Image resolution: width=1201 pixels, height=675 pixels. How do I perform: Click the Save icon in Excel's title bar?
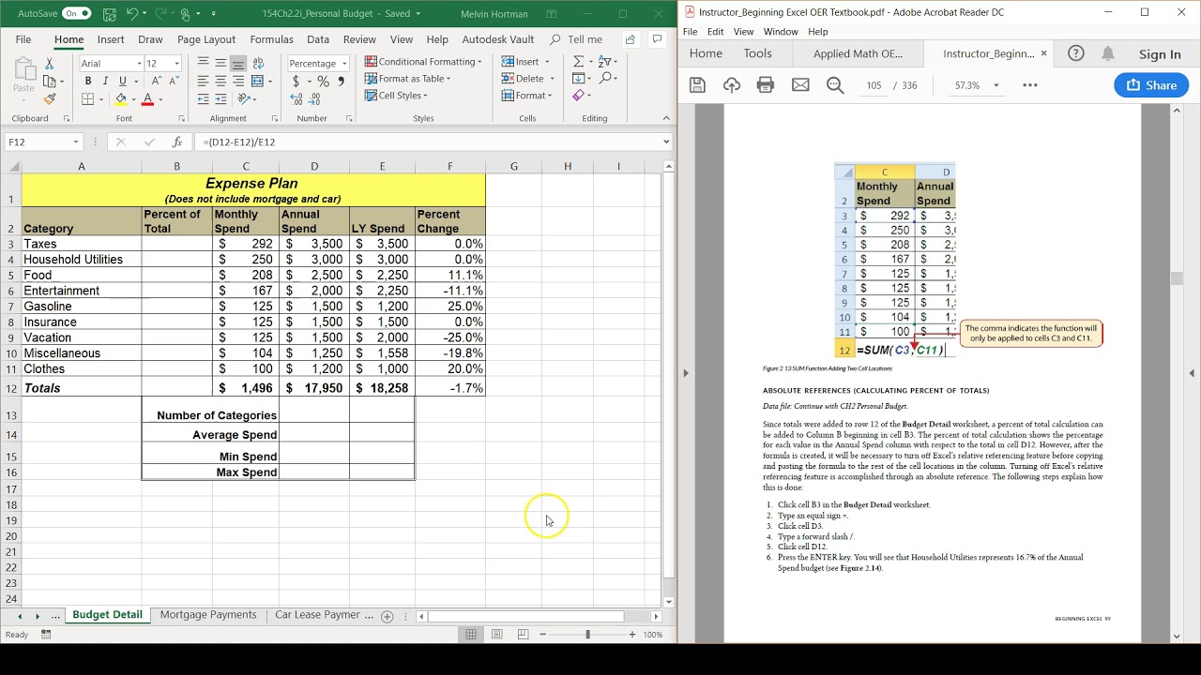tap(111, 14)
